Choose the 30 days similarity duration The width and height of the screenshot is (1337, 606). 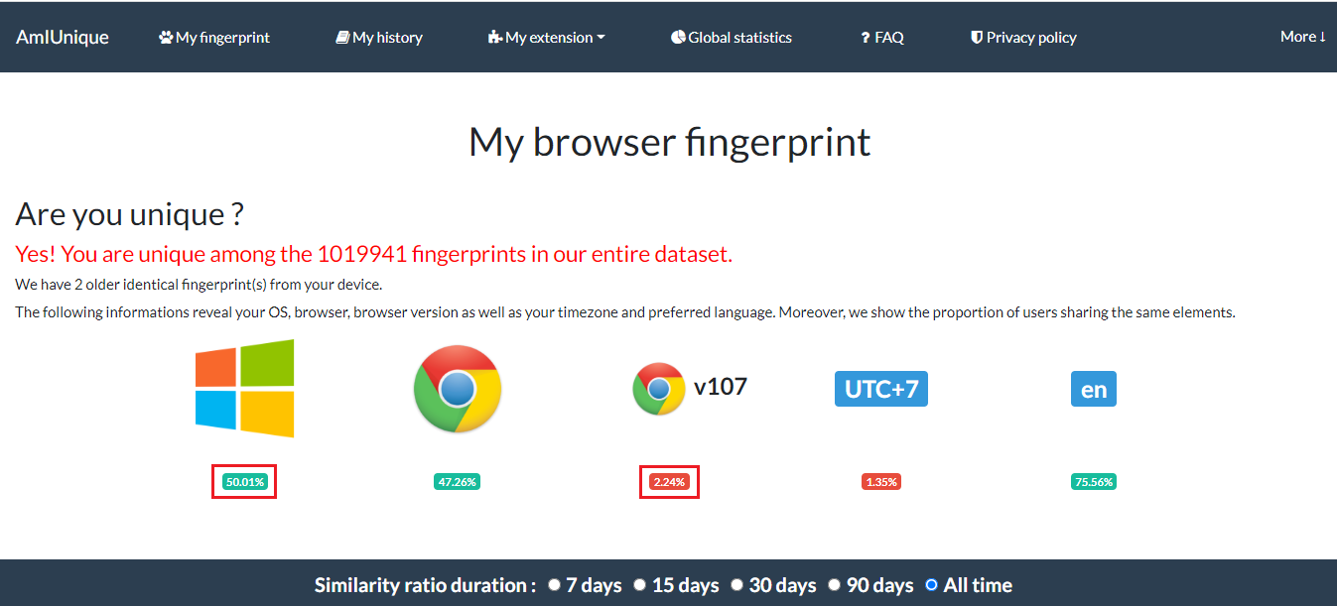736,585
